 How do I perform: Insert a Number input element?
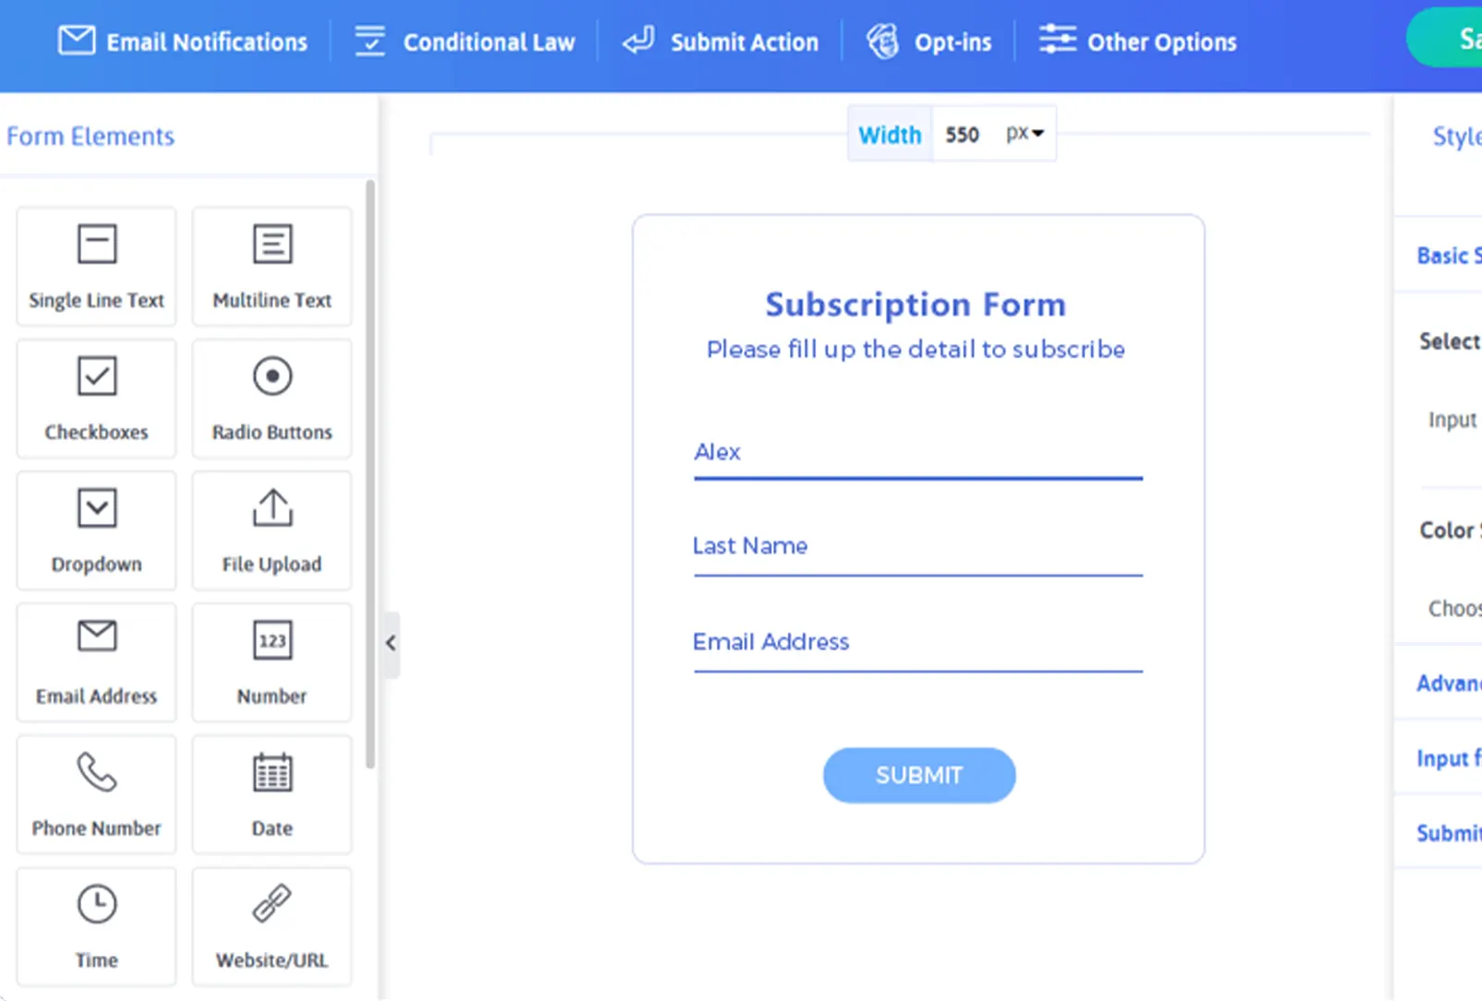(x=271, y=662)
